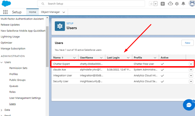Click the Search Setup field

click(x=91, y=4)
